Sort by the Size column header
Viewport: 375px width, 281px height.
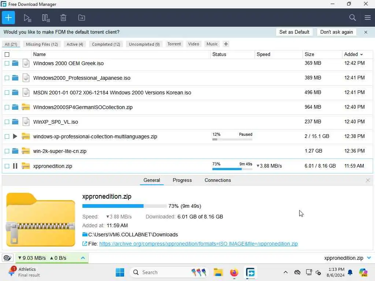pos(309,55)
